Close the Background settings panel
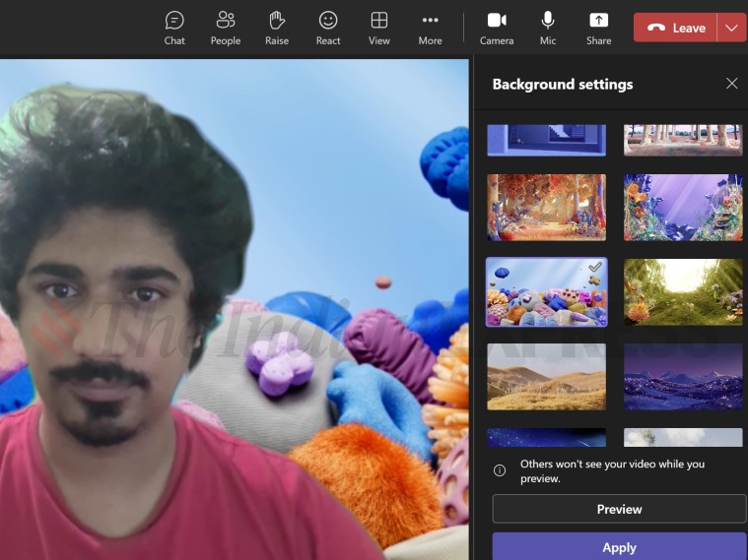 tap(732, 84)
